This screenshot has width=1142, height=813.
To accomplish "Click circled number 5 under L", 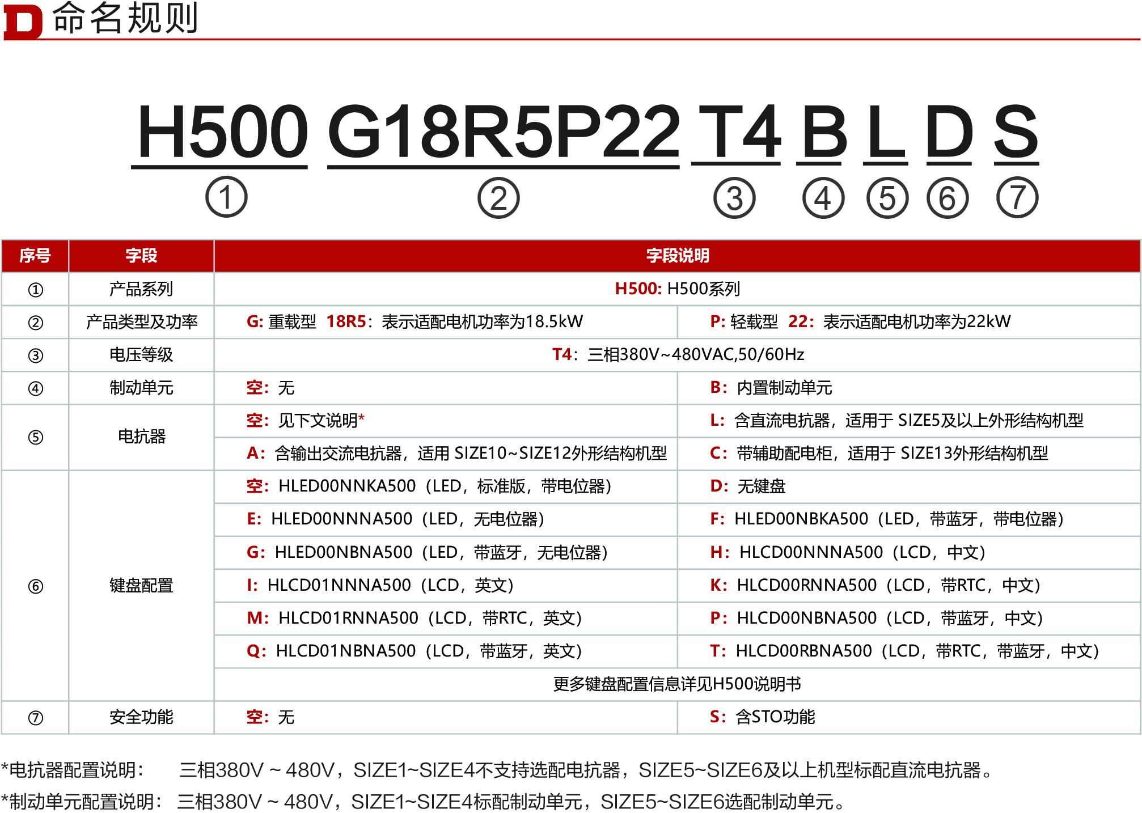I will click(x=887, y=198).
